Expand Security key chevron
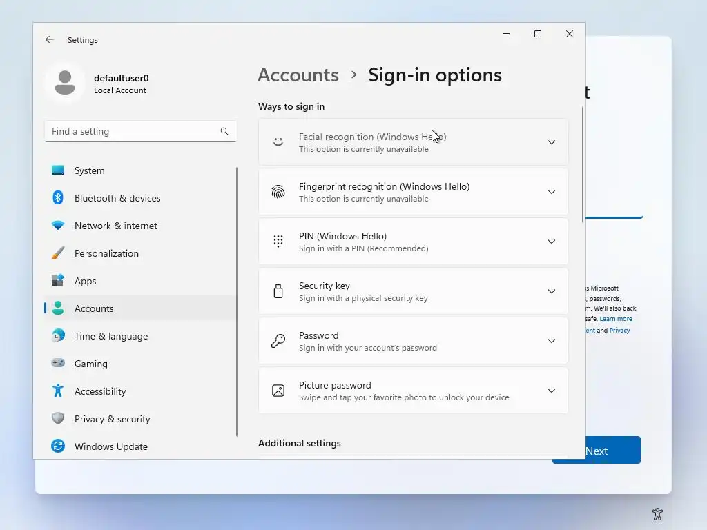Screen dimensions: 707x530 (552, 291)
